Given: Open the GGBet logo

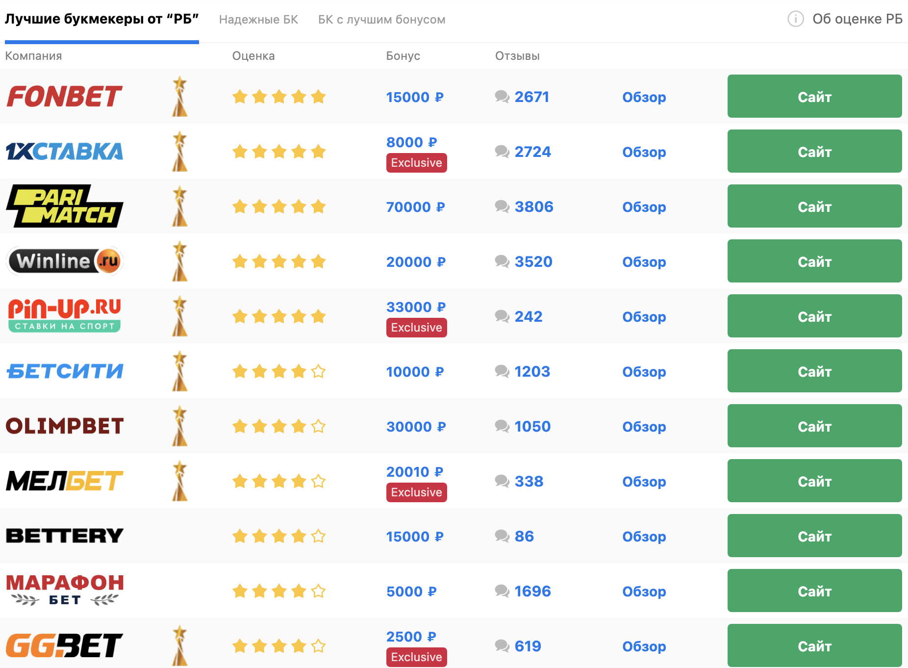Looking at the screenshot, I should pos(64,645).
